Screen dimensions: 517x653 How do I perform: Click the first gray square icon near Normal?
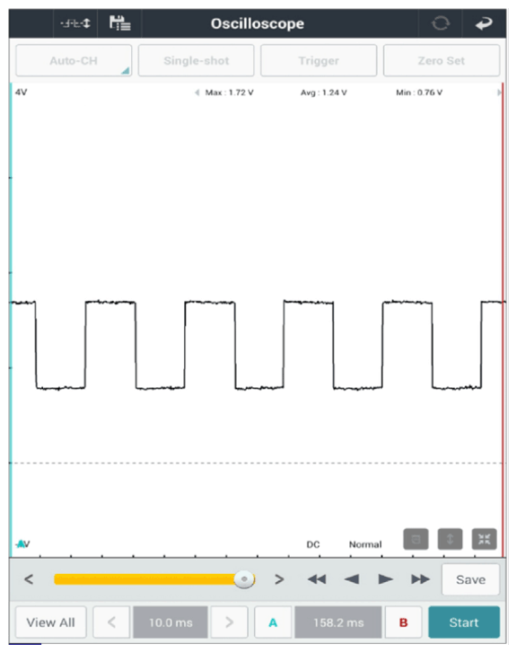(x=416, y=539)
